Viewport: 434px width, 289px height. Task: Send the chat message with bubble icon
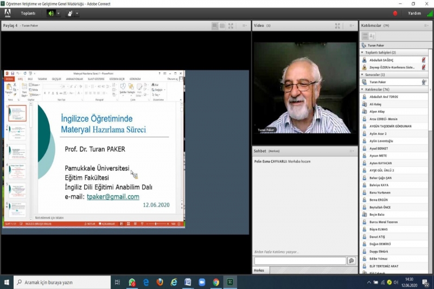pos(351,261)
